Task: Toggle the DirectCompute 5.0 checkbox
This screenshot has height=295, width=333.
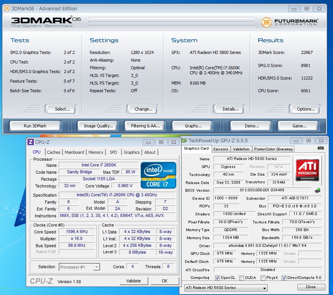Action: tap(284, 278)
